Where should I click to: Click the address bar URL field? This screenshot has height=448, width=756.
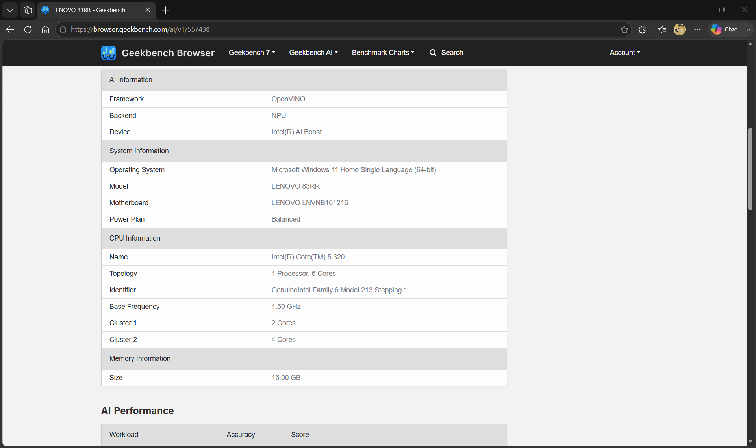click(x=339, y=29)
